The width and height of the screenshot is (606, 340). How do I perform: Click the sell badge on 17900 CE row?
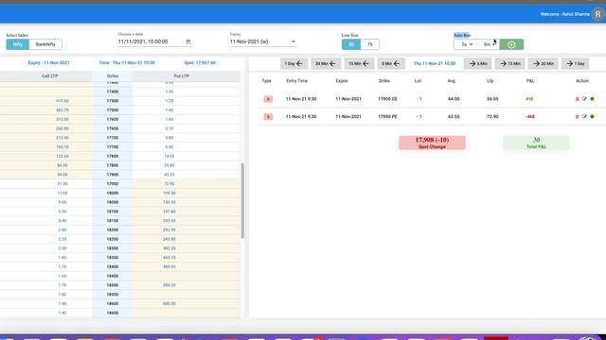pyautogui.click(x=268, y=99)
